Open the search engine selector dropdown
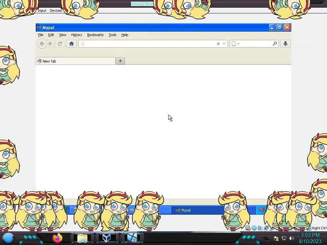This screenshot has height=245, width=327. (x=235, y=44)
